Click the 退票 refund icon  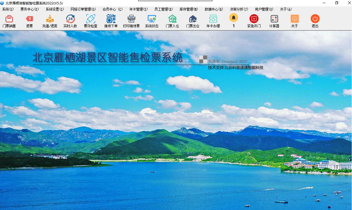click(x=29, y=21)
